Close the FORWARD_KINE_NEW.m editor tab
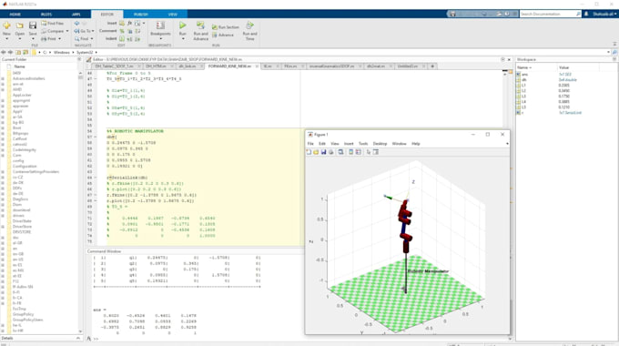 257,66
